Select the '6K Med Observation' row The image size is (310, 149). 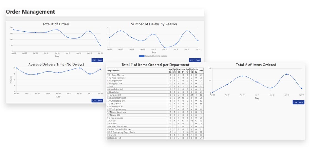pyautogui.click(x=155, y=98)
